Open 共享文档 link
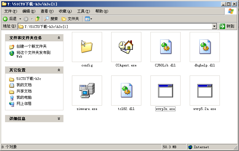This screenshot has width=239, height=151. click(24, 91)
